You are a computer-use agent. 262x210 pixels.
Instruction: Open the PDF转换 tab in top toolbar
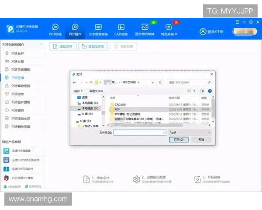55,29
